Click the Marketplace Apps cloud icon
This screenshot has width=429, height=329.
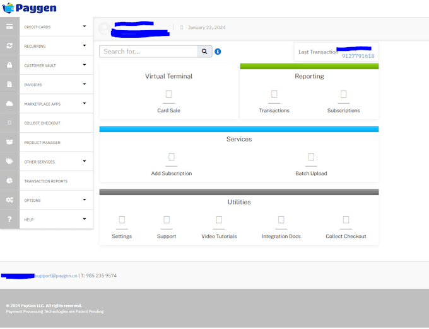coord(9,103)
